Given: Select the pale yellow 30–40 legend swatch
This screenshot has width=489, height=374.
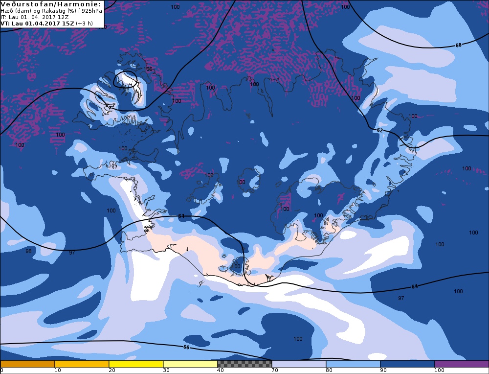Looking at the screenshot, I should tap(190, 364).
